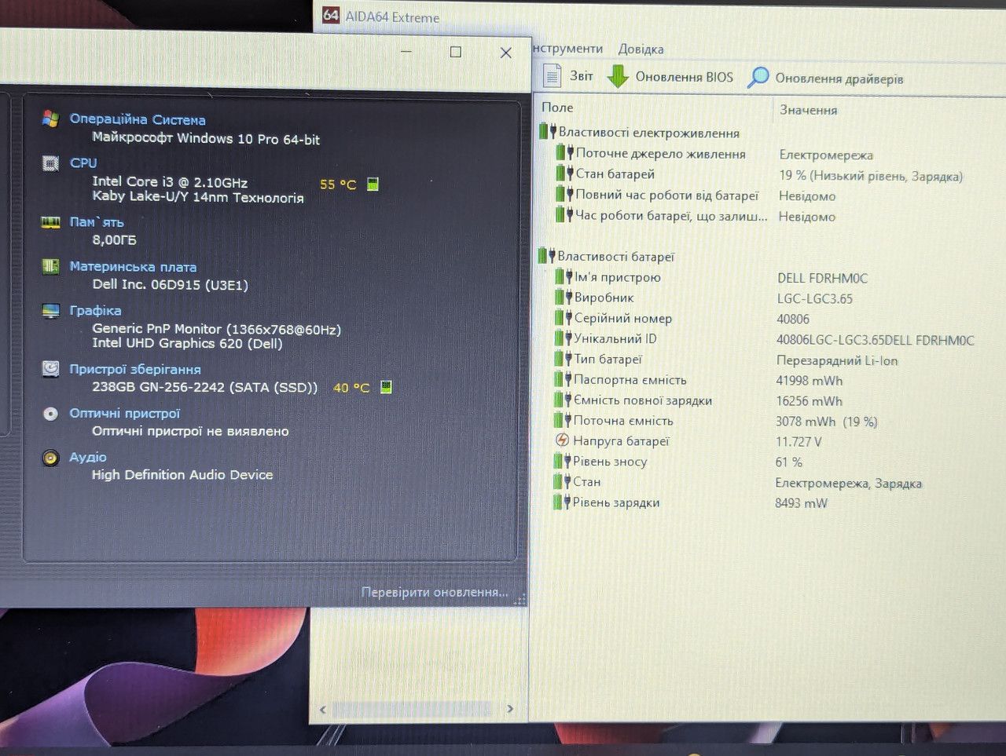Click the AIDA64 horizontal scrollbar thumb
The height and width of the screenshot is (756, 1006).
412,709
